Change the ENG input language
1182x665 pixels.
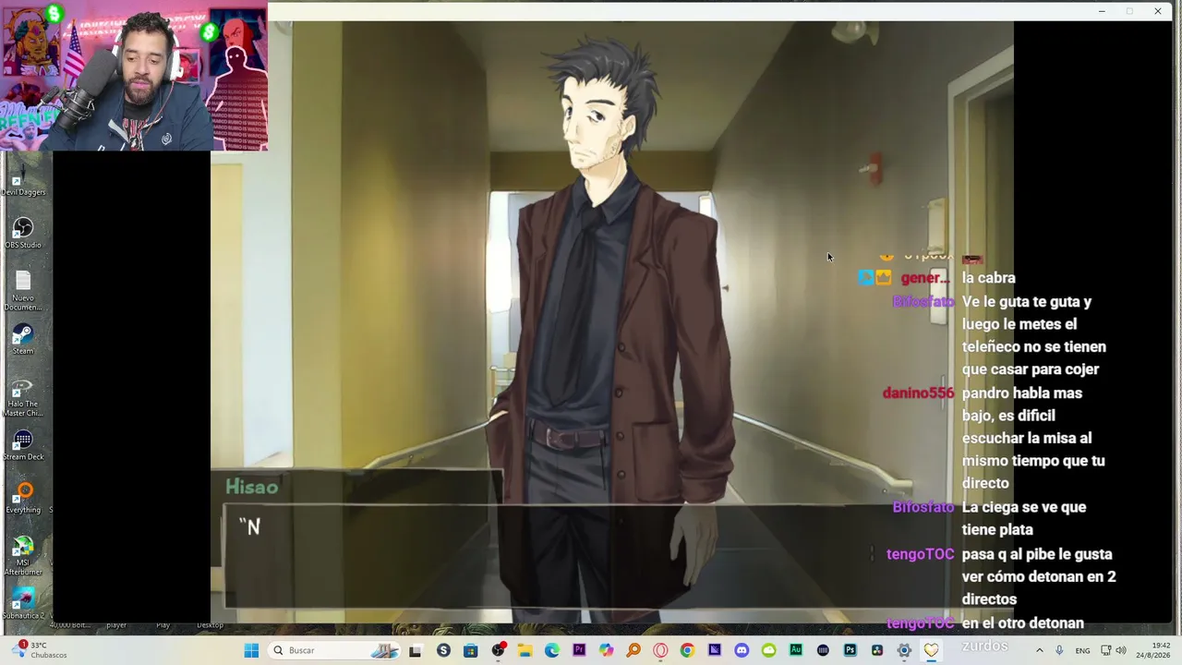click(x=1082, y=650)
